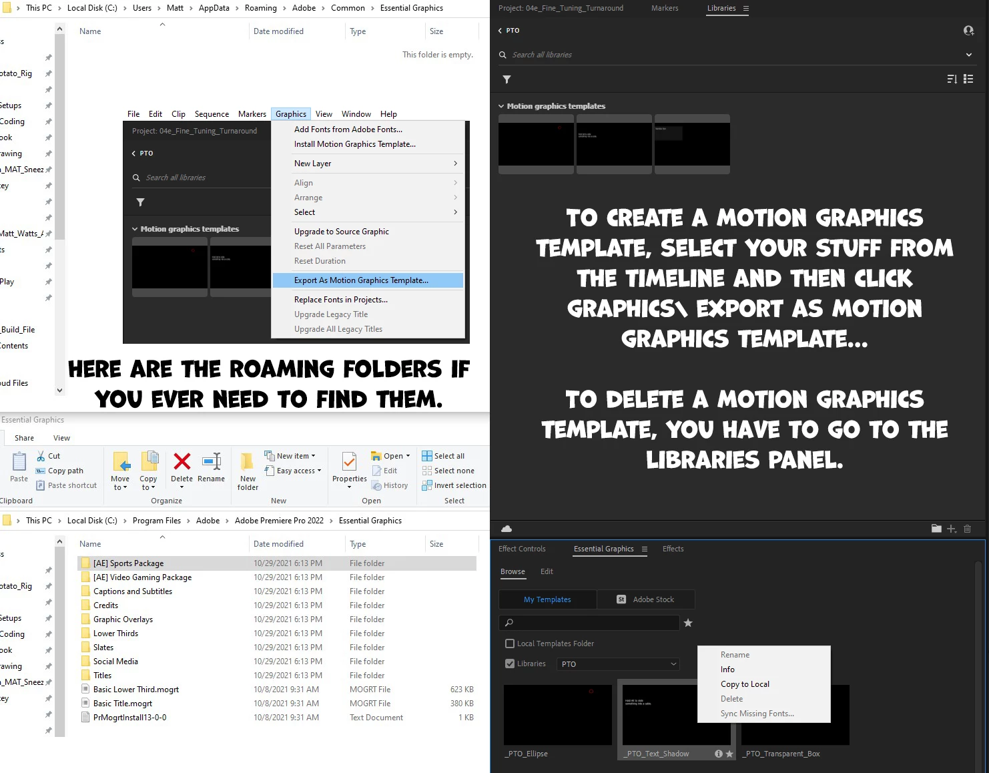Click the cloud sync icon below Libraries panel
Image resolution: width=989 pixels, height=773 pixels.
tap(507, 529)
